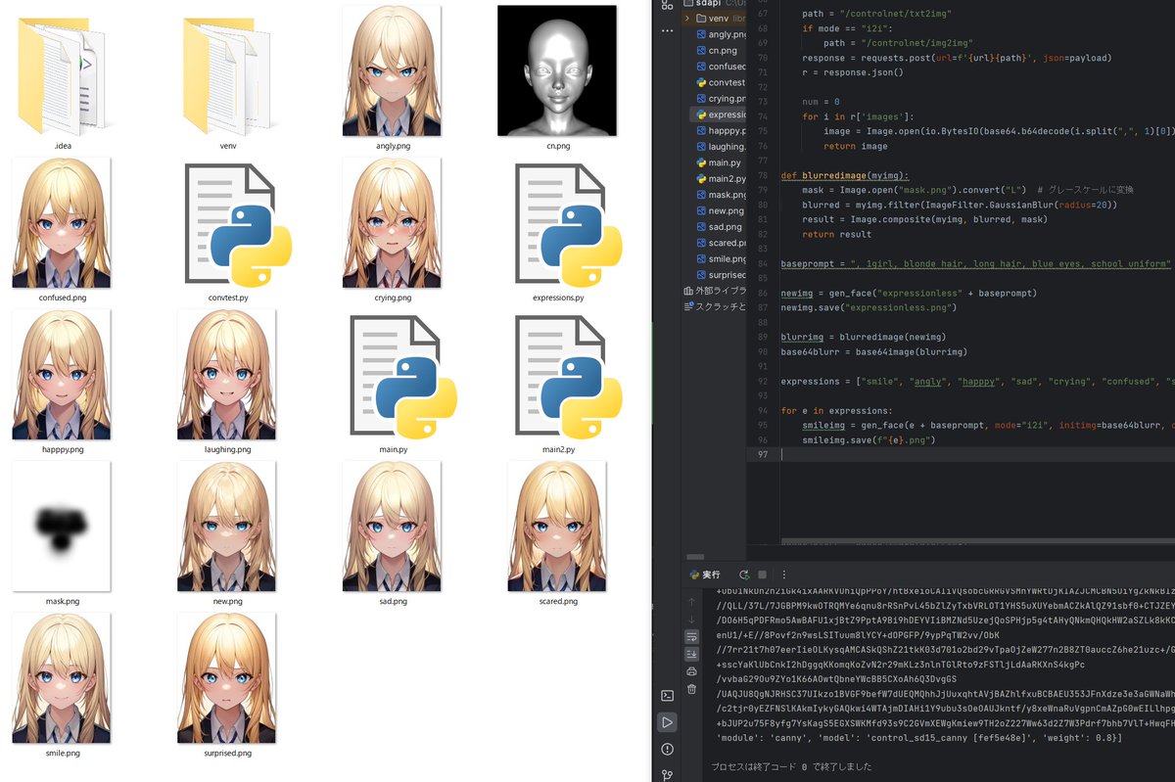Image resolution: width=1175 pixels, height=782 pixels.
Task: Click the Print icon in the run console
Action: coord(691,671)
